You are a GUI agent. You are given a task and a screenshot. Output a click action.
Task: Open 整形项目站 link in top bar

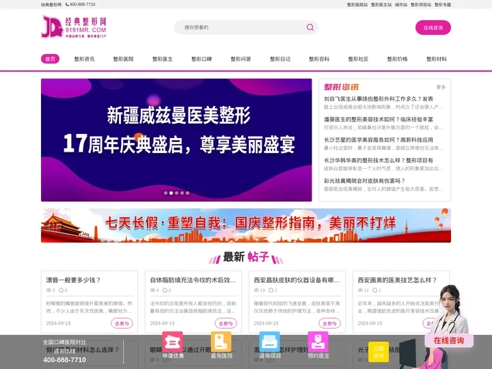421,5
